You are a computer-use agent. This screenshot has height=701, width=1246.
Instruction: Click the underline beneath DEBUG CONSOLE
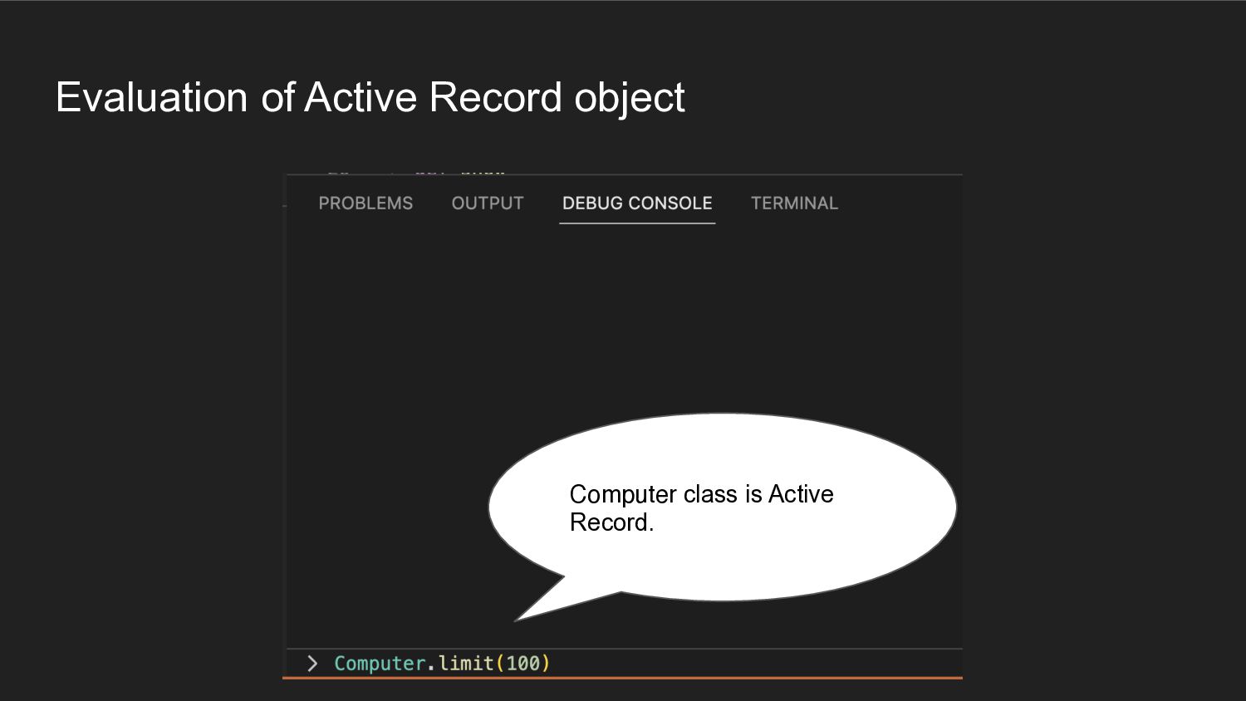(x=637, y=223)
